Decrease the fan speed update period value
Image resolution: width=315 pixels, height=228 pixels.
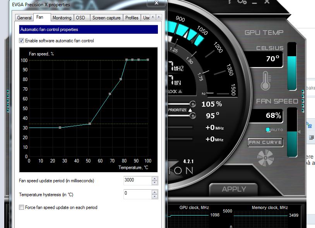tap(154, 183)
